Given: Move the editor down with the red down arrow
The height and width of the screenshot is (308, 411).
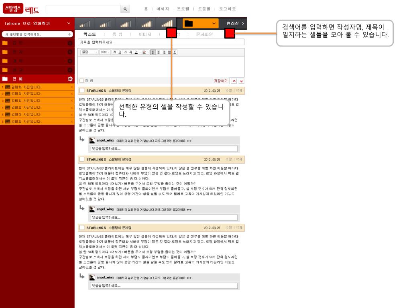Looking at the screenshot, I should coord(241,81).
